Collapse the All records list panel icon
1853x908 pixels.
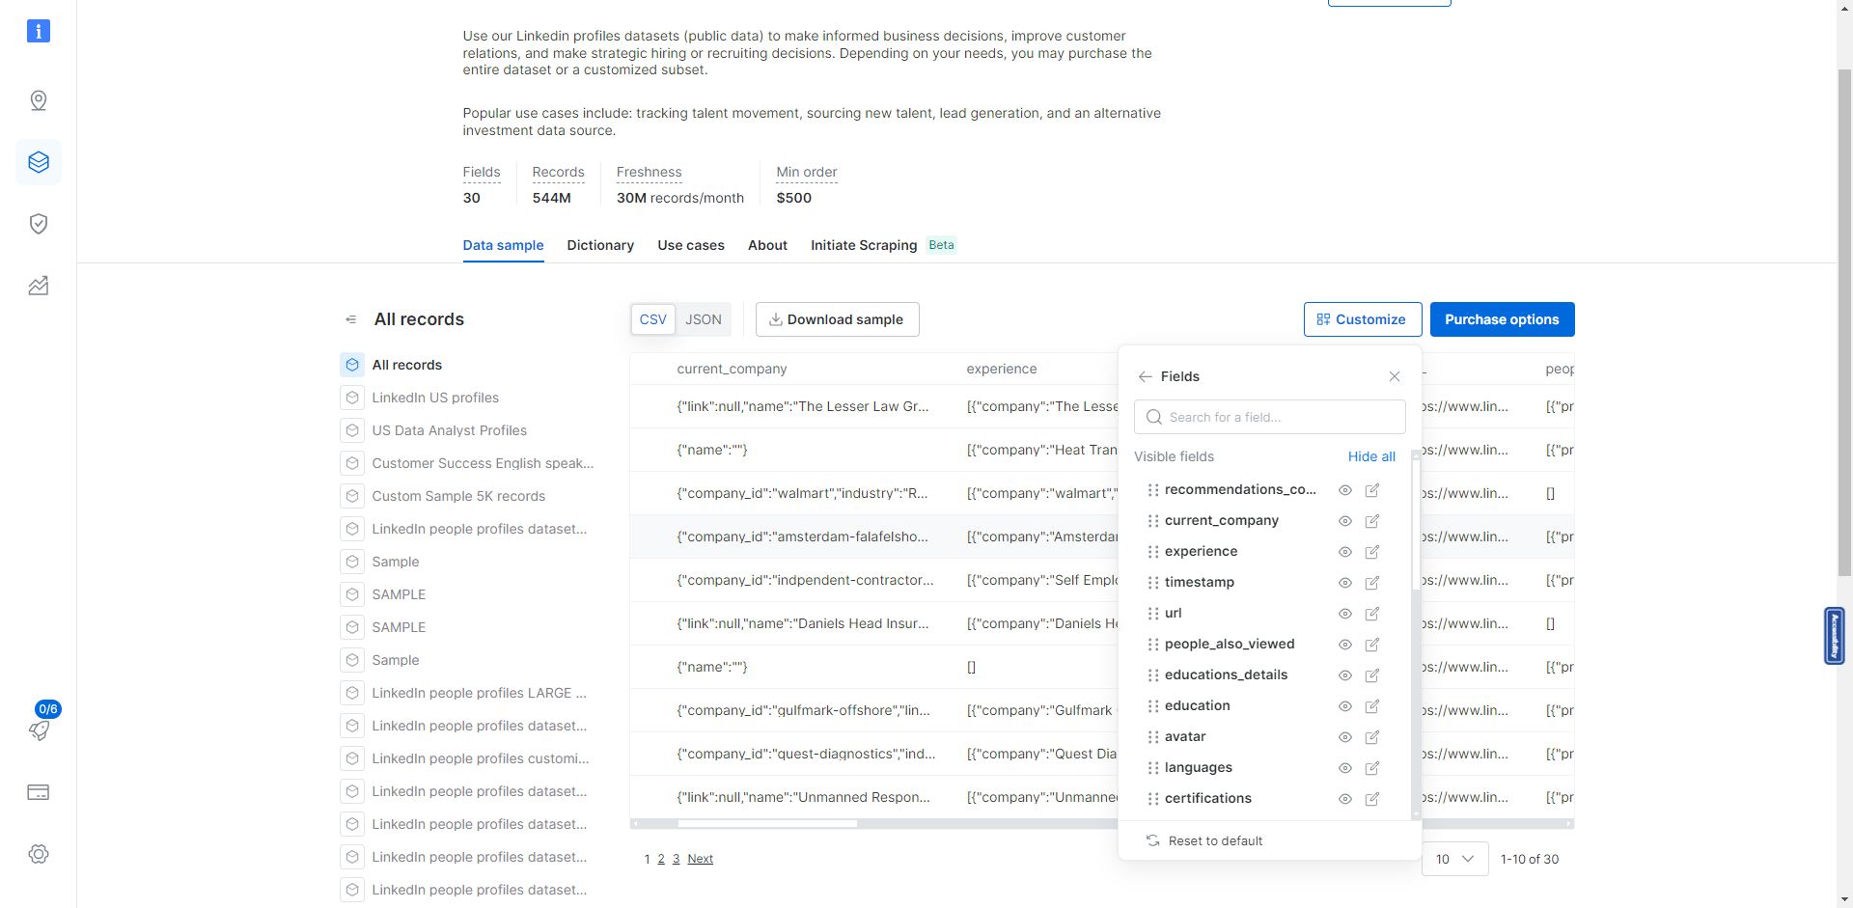point(351,319)
